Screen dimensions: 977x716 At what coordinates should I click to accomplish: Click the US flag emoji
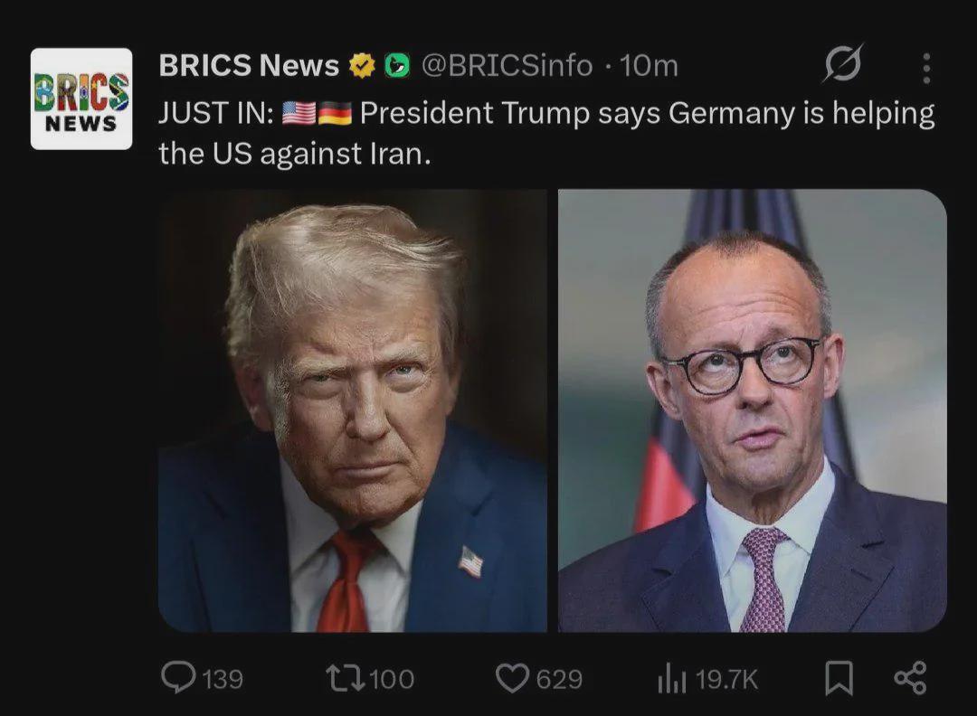click(299, 114)
